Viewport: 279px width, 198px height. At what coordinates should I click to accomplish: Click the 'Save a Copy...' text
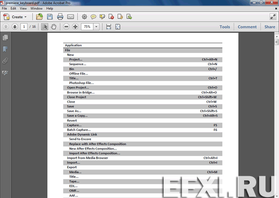(x=77, y=116)
